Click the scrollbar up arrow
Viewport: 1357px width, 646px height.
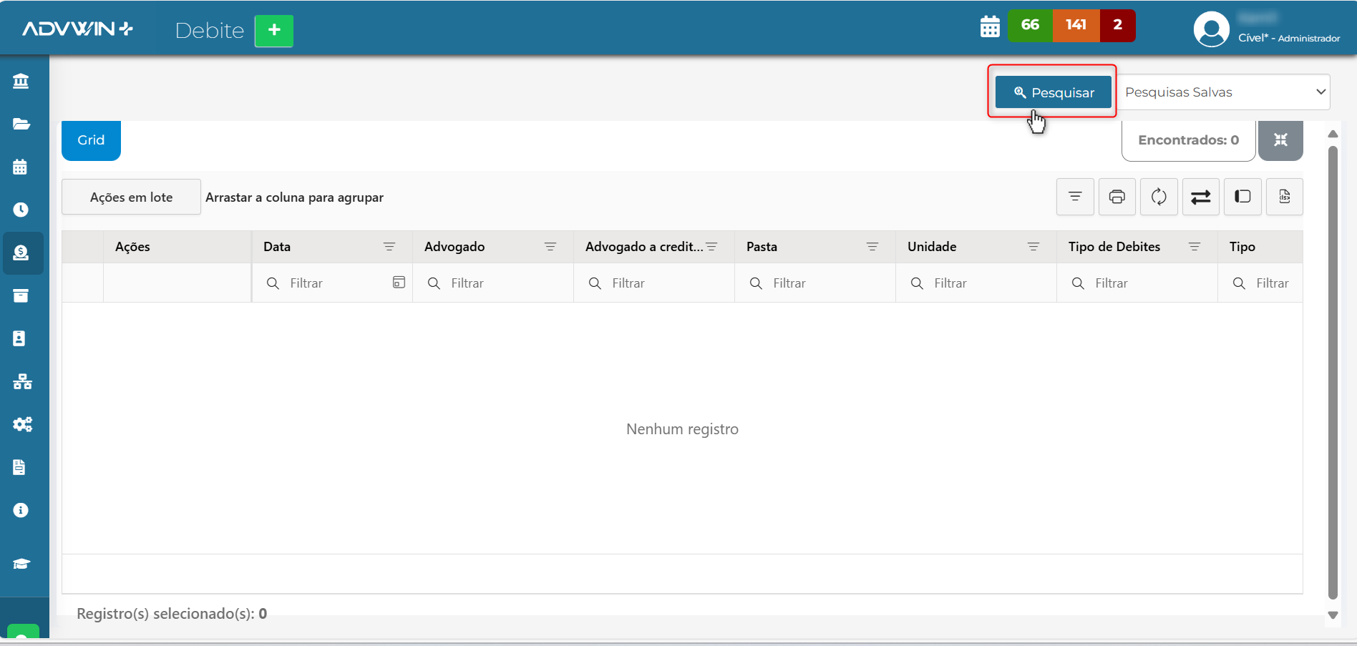(x=1333, y=134)
